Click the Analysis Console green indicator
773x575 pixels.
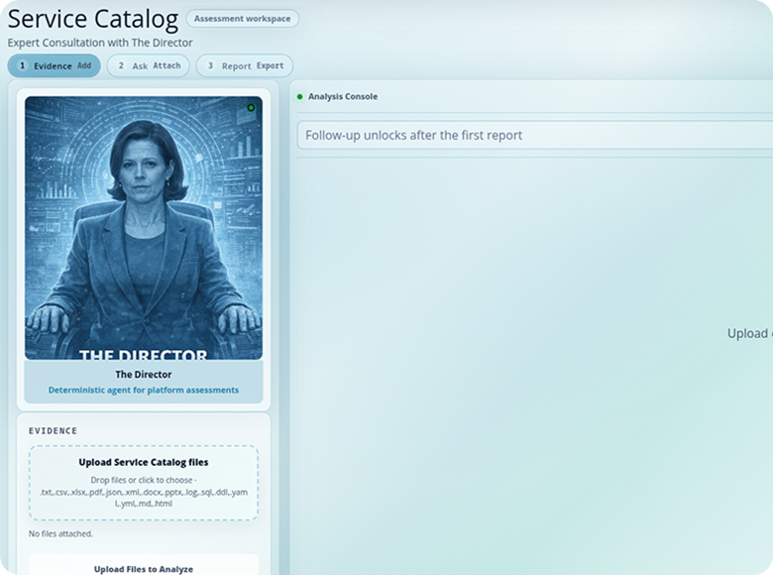tap(299, 96)
